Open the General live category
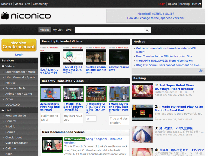The height and width of the screenshot is (156, 208). (x=19, y=121)
